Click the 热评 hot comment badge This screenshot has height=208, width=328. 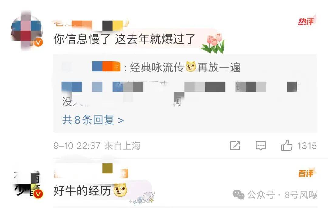pyautogui.click(x=307, y=21)
